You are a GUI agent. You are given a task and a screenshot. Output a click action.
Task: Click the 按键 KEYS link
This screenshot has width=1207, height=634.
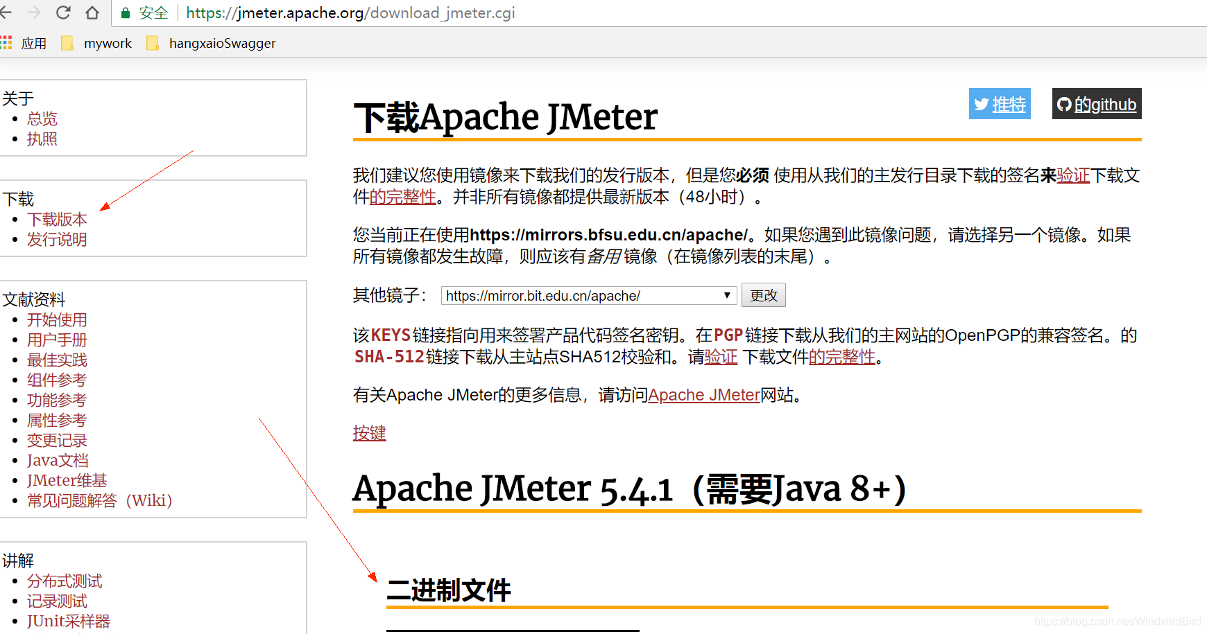pos(369,433)
